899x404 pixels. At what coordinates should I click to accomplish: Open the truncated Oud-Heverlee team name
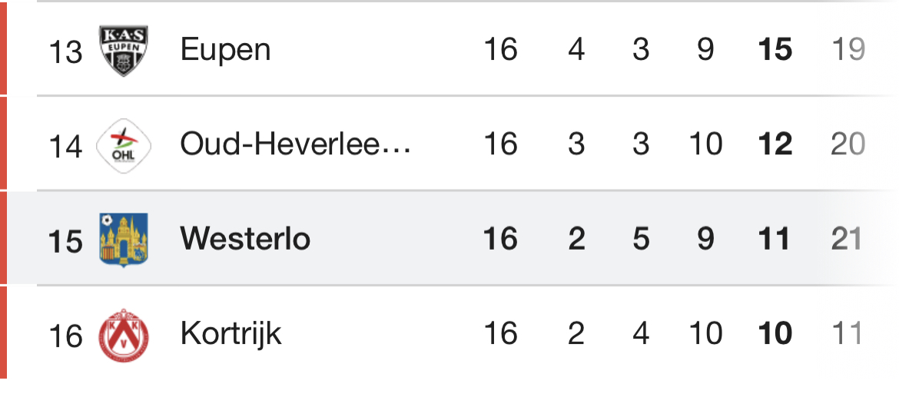[295, 144]
